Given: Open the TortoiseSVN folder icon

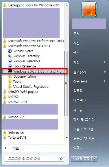Looking at the screenshot, I should coord(5,137).
